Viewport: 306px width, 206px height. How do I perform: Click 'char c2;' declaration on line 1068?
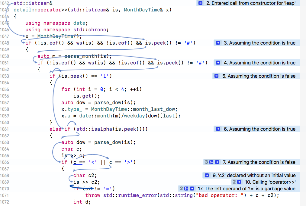coord(85,175)
